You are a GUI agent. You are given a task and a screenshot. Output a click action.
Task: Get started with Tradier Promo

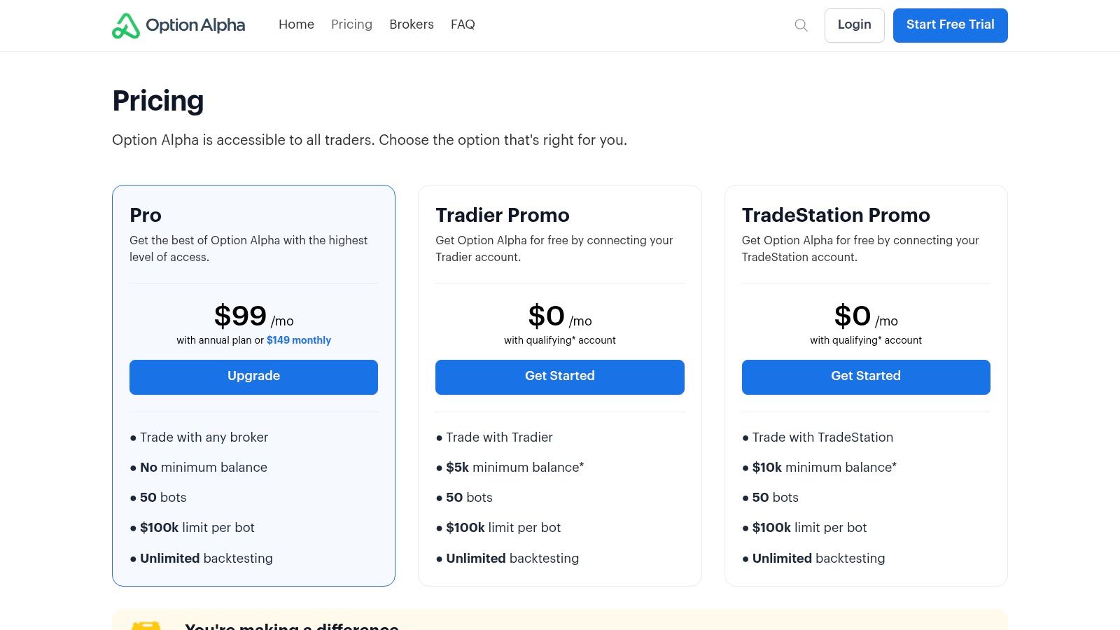point(559,377)
